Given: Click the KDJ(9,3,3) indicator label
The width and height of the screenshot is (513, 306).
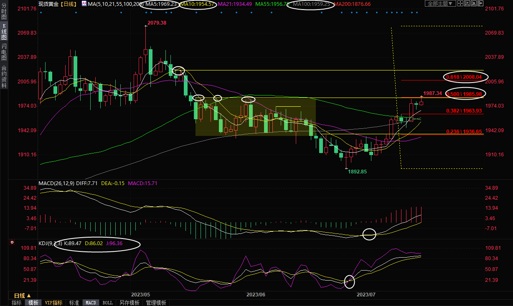Looking at the screenshot, I should pyautogui.click(x=50, y=243).
